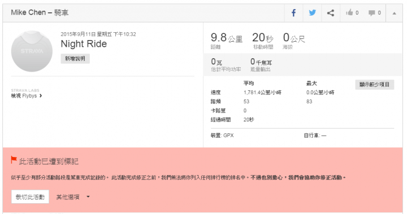This screenshot has height=214, width=407.
Task: Click the 此活動已遭到標記 heading
Action: [49, 161]
